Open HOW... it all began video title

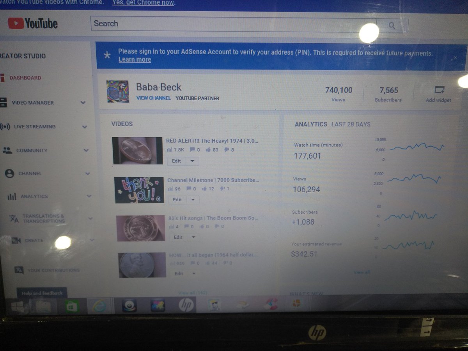213,255
